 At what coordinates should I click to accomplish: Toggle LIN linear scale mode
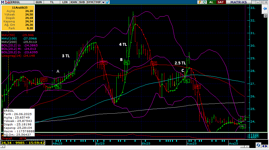click(65, 2)
